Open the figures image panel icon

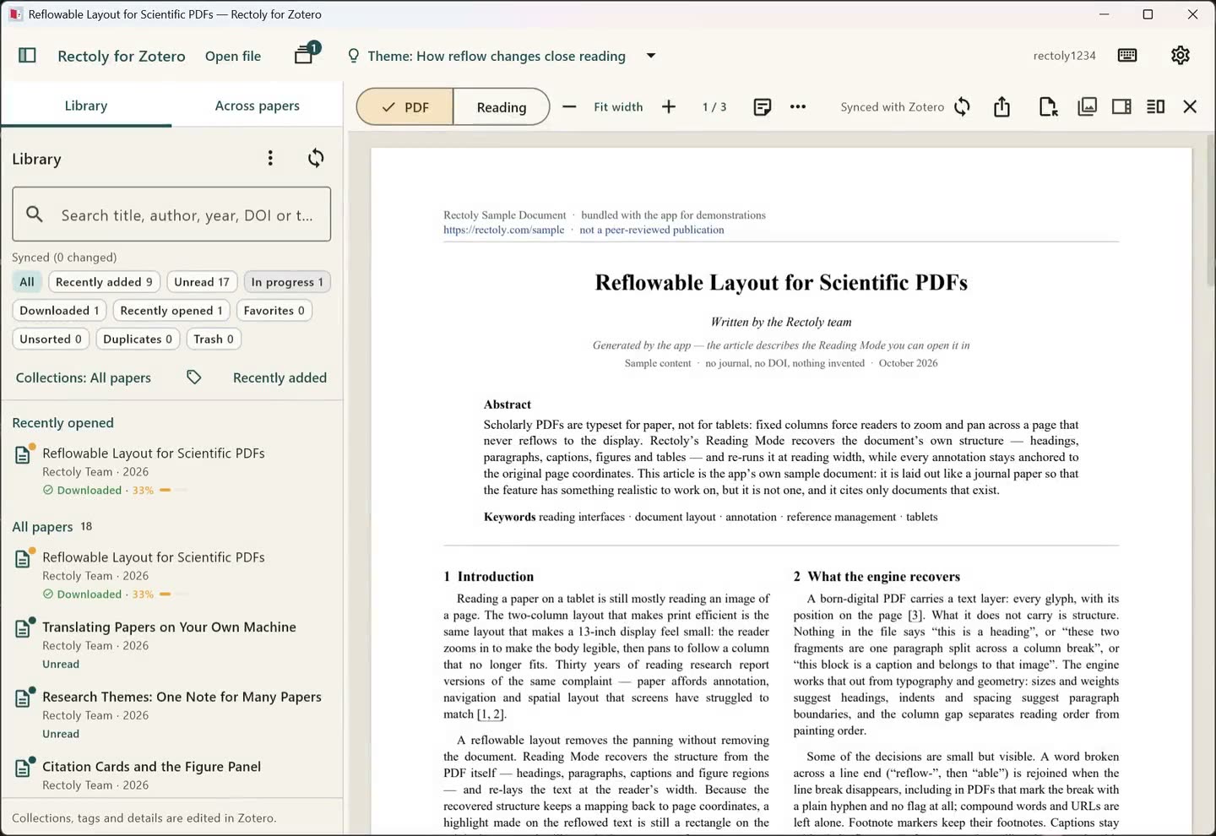click(1088, 106)
